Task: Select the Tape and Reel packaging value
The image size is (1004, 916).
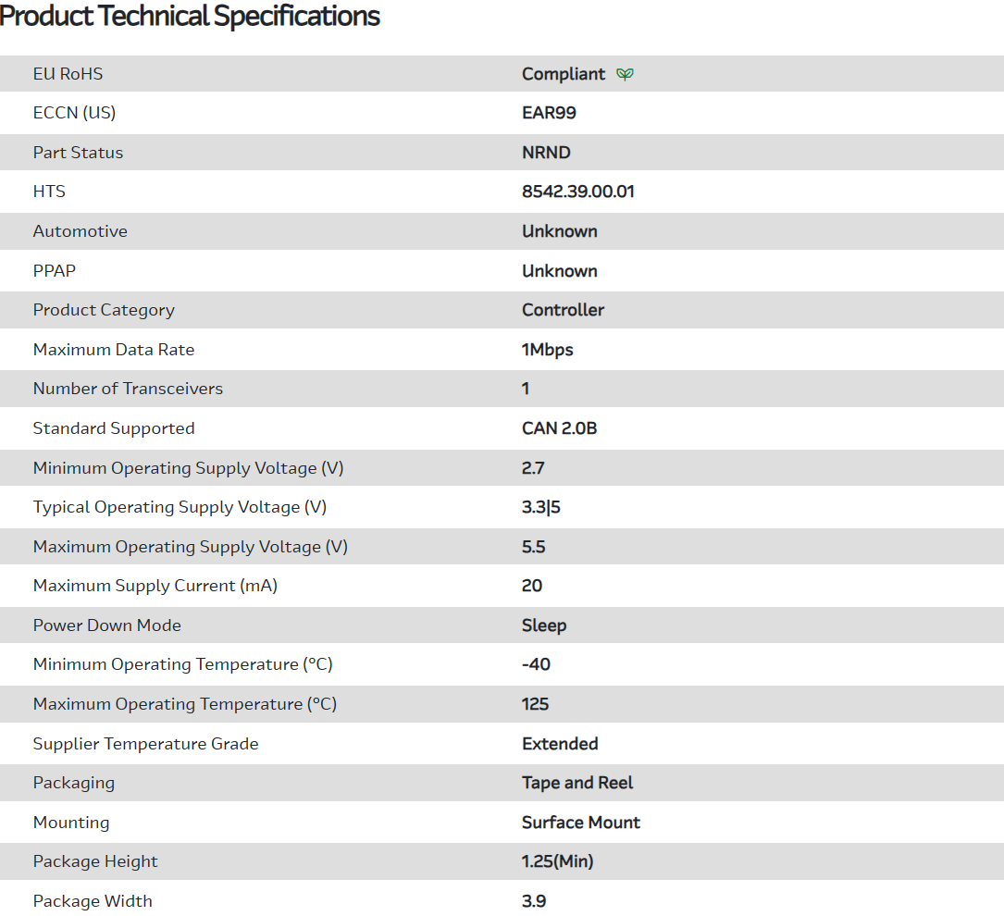Action: [x=577, y=783]
